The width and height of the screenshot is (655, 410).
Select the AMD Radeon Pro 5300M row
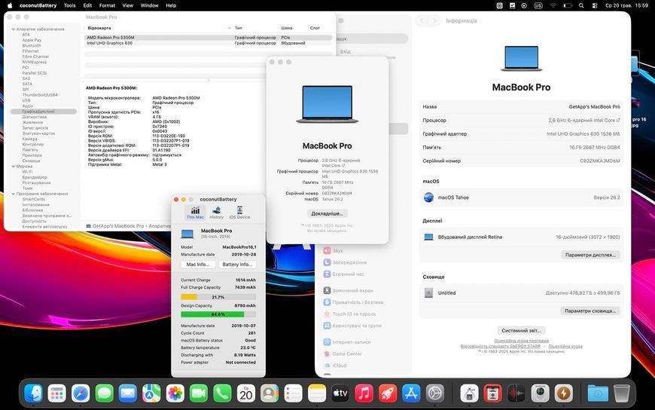pos(208,38)
